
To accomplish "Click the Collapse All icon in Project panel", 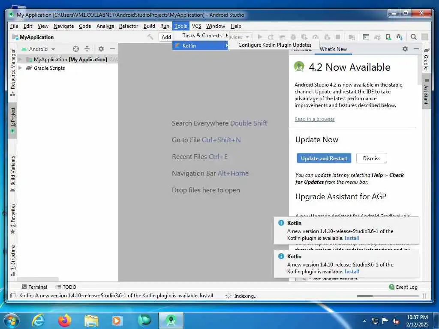I will click(87, 49).
